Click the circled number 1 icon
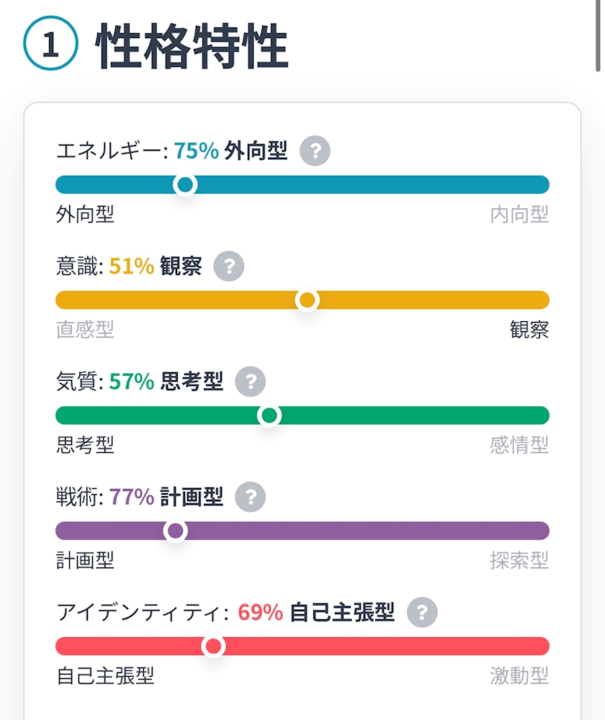The height and width of the screenshot is (720, 605). coord(50,43)
